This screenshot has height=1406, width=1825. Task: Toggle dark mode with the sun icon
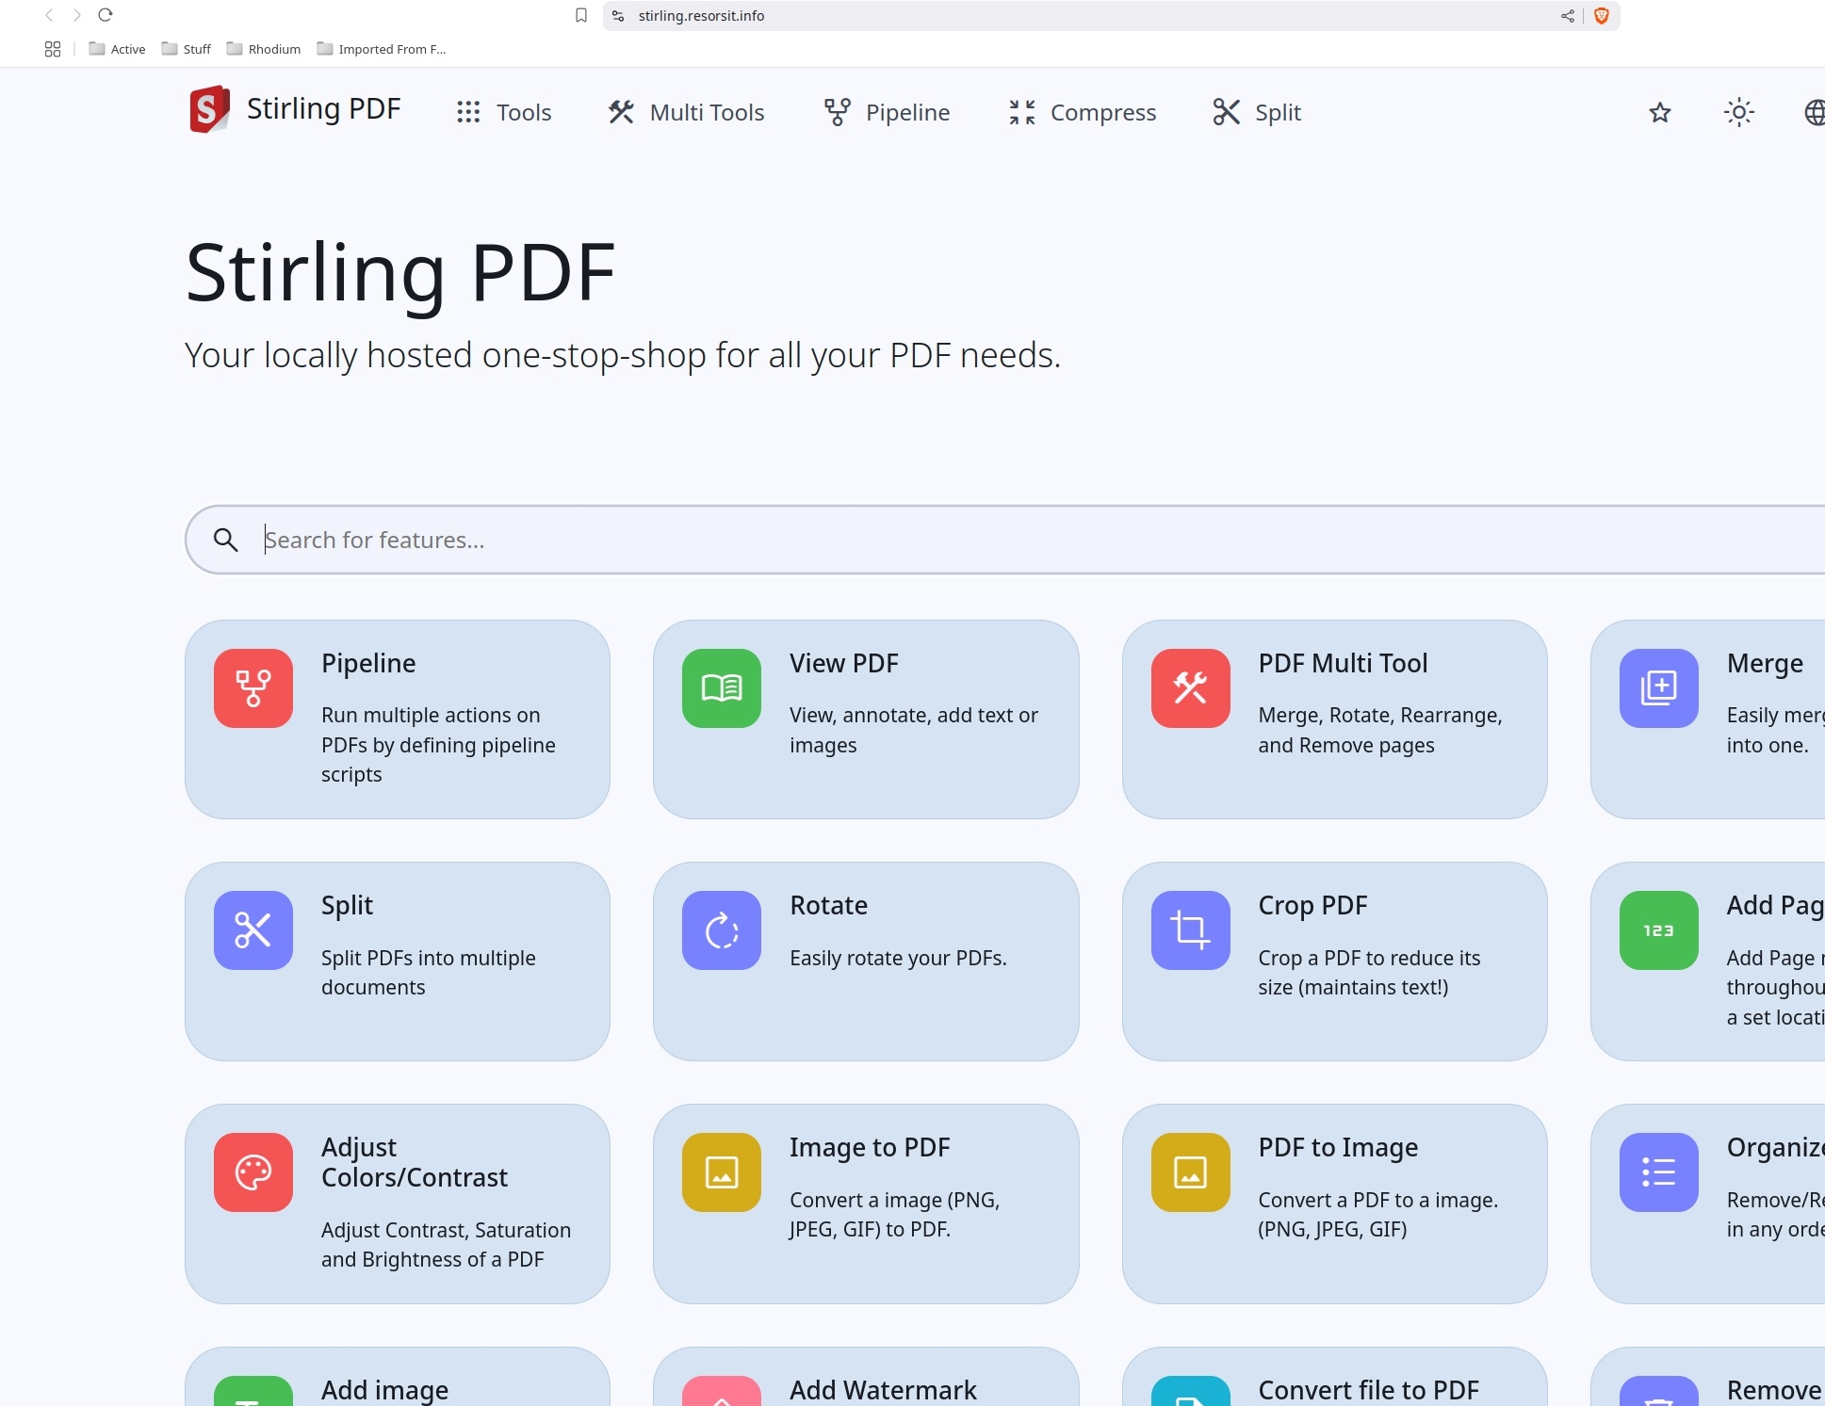pyautogui.click(x=1738, y=113)
